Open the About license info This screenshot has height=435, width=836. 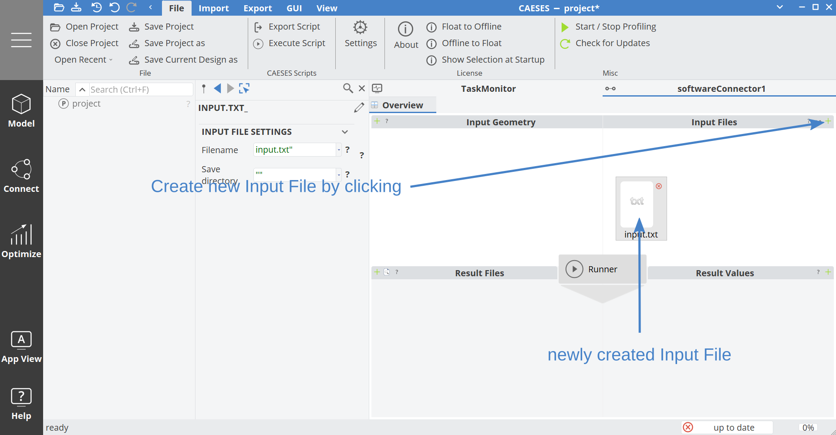[406, 35]
